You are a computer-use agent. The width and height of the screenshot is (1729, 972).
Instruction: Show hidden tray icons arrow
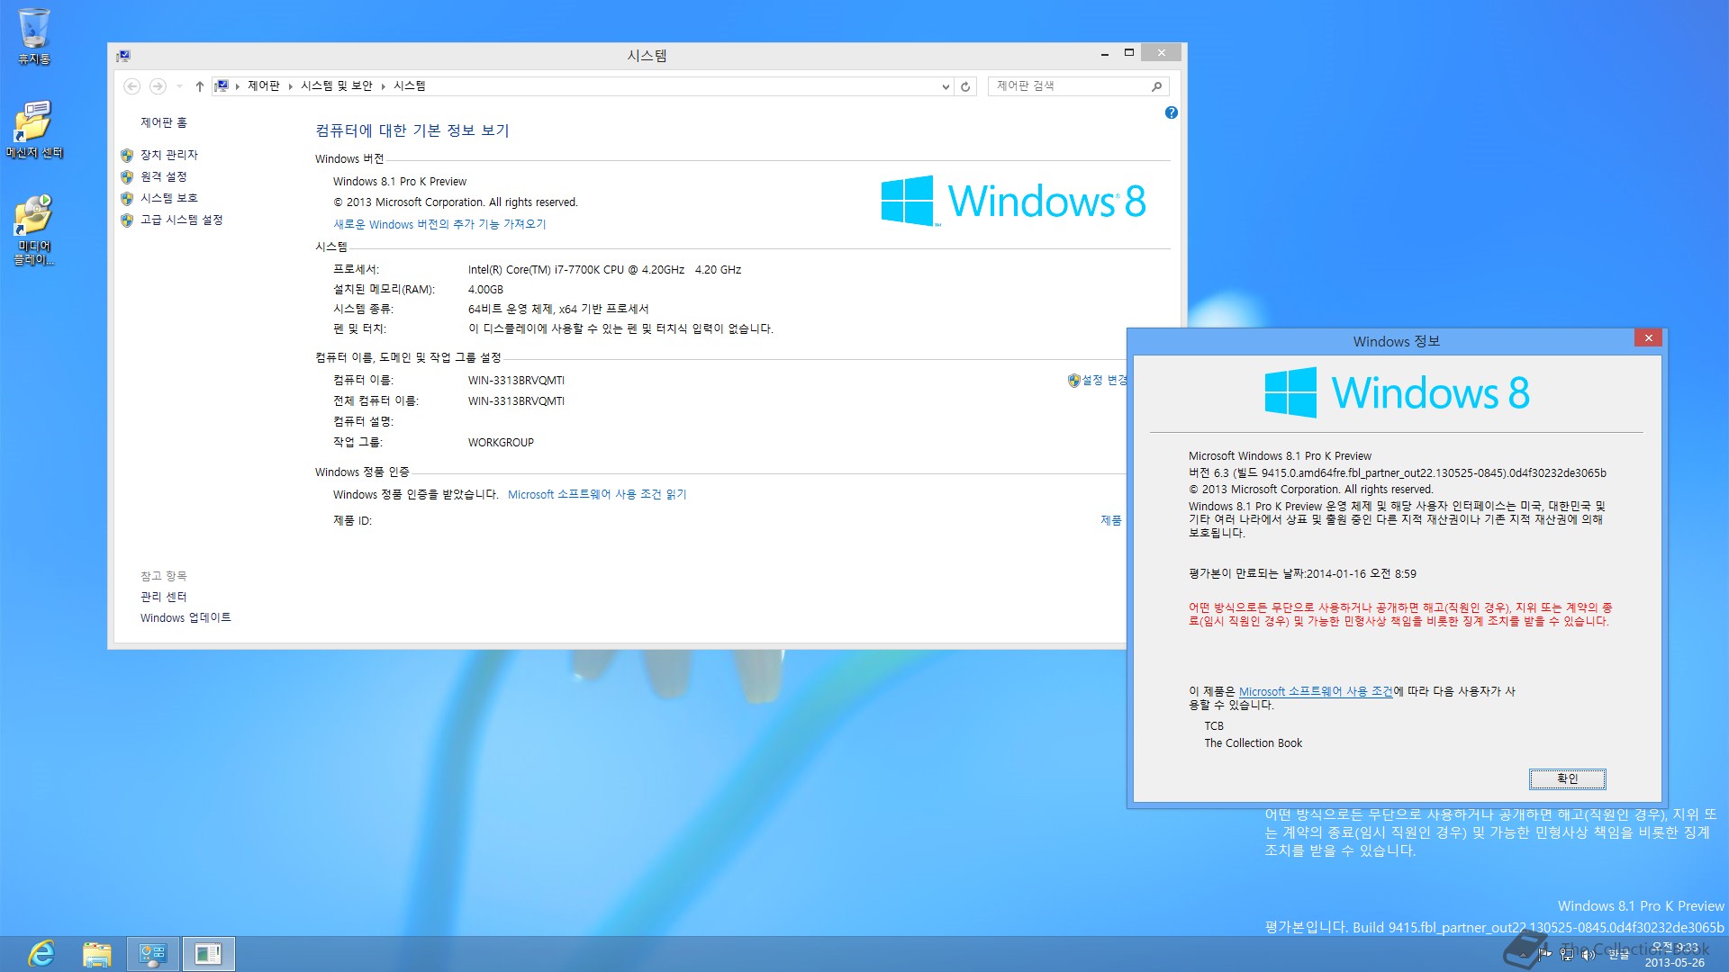click(x=1525, y=954)
